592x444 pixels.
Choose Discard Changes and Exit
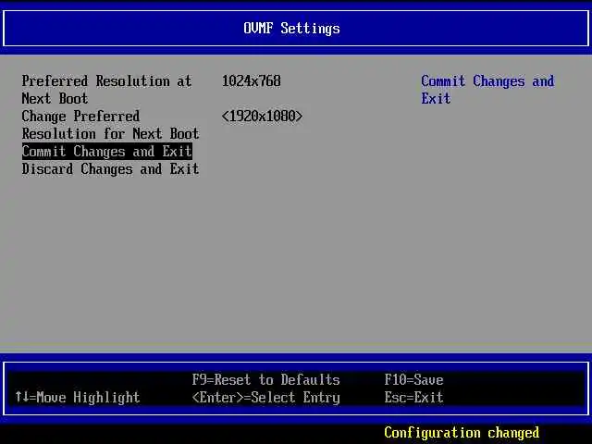point(110,169)
